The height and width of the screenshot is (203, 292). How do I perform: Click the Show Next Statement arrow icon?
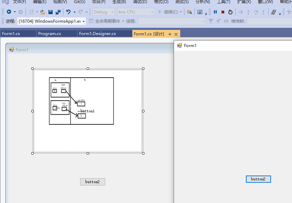click(x=241, y=12)
